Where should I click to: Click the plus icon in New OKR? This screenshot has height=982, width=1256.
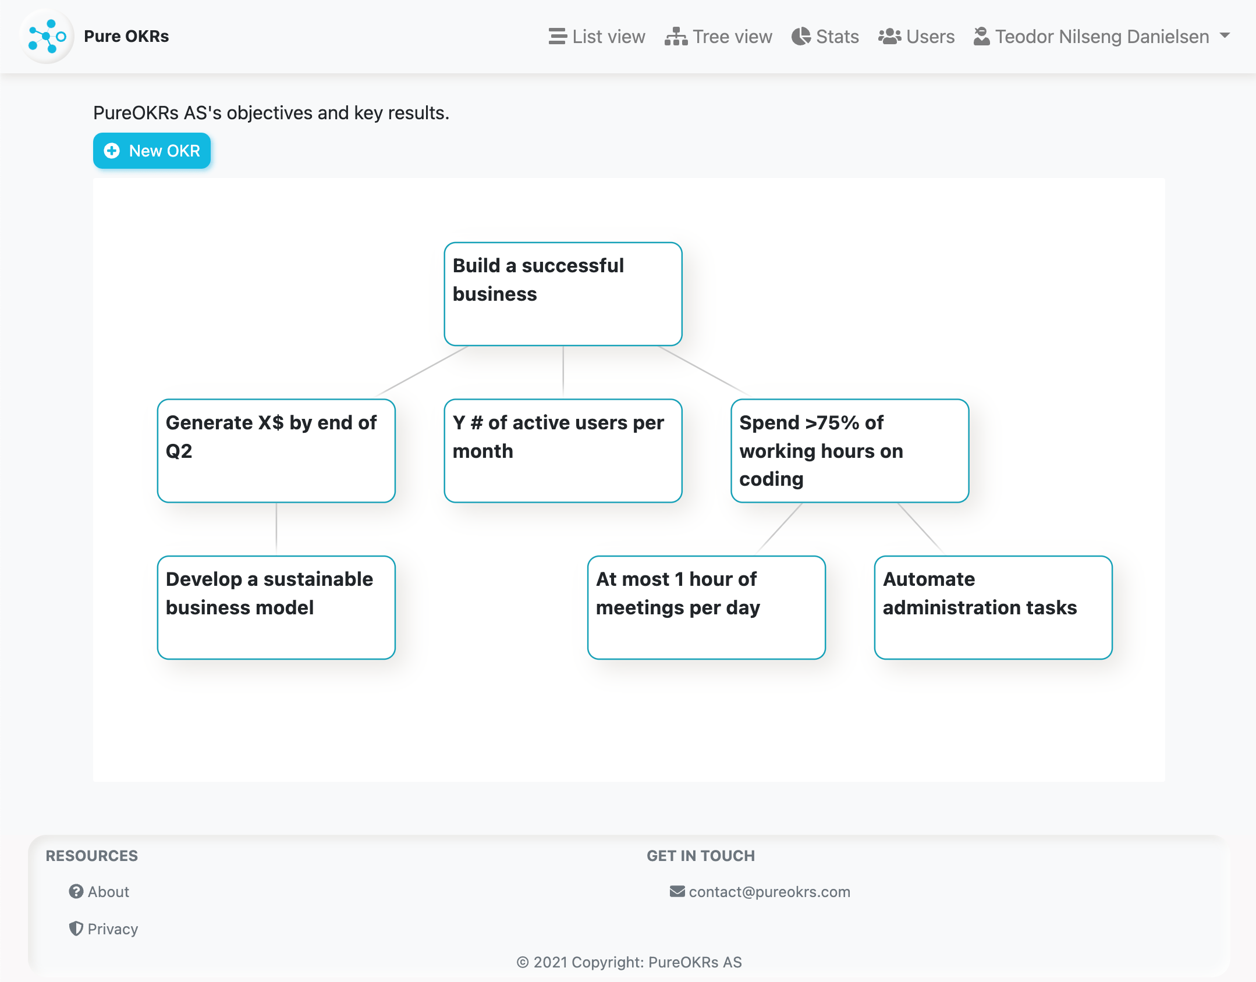pyautogui.click(x=112, y=151)
